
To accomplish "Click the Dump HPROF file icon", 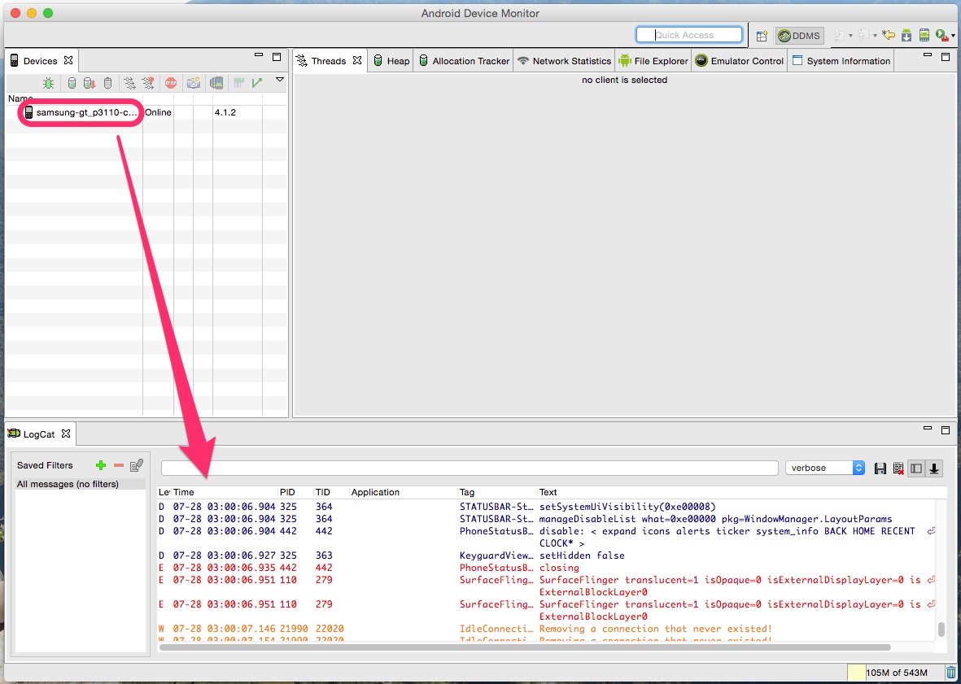I will pos(90,83).
